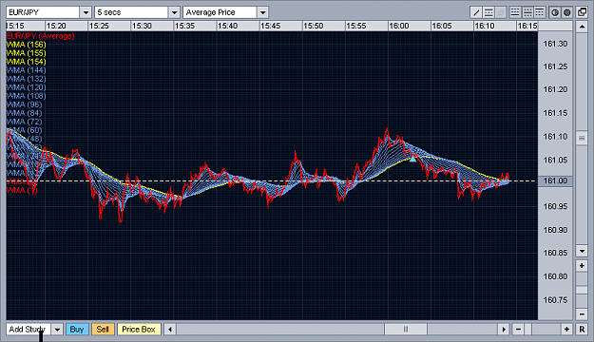Screen dimensions: 594x342
Task: Click the blue triangle marker on chart
Action: click(x=412, y=159)
